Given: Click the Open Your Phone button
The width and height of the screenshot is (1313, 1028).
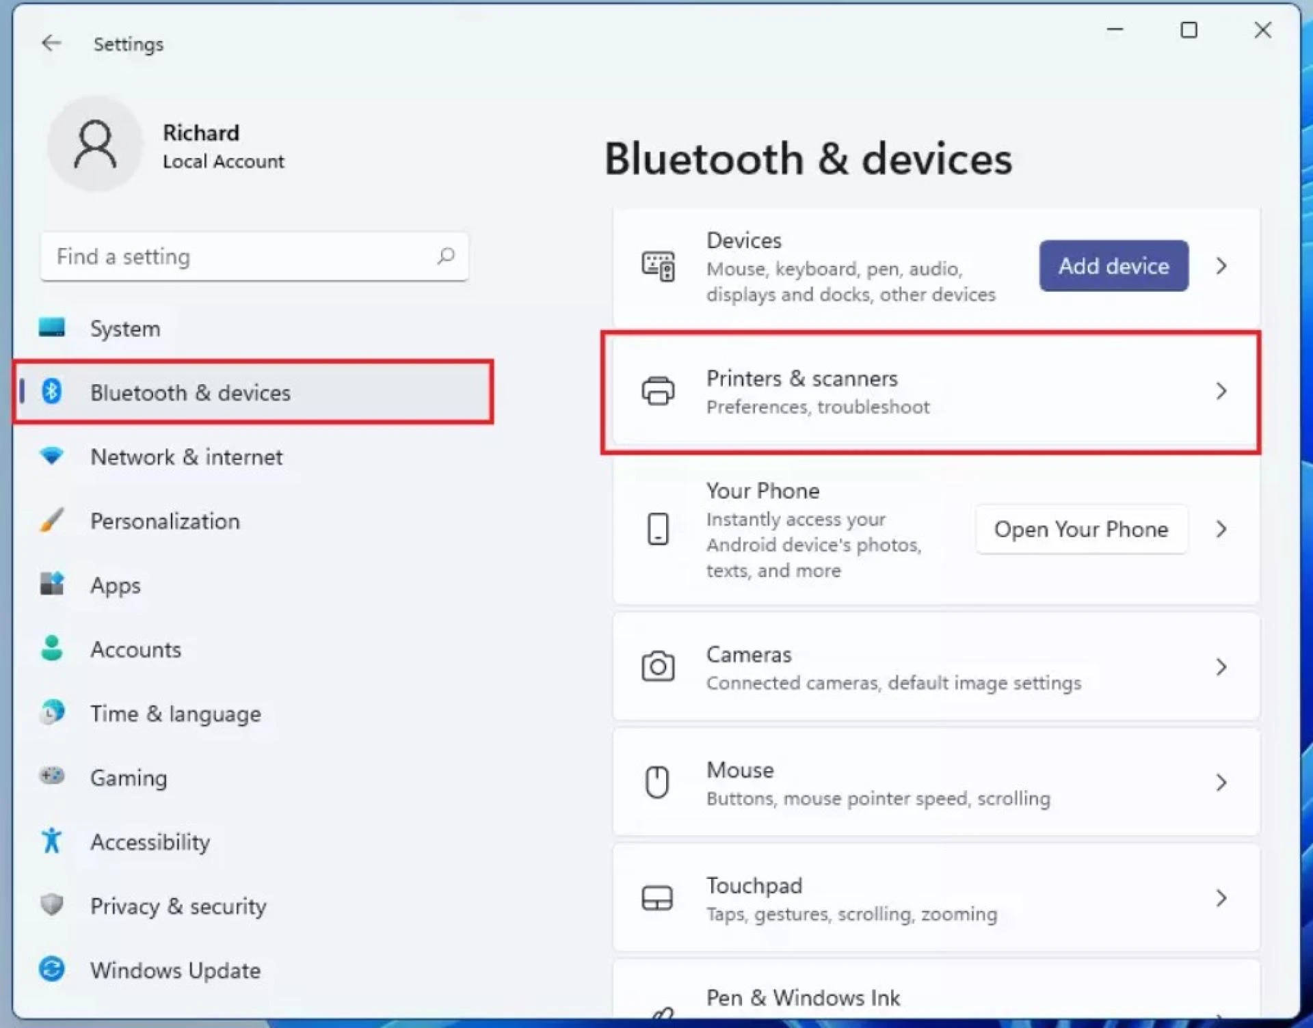Looking at the screenshot, I should [1080, 528].
